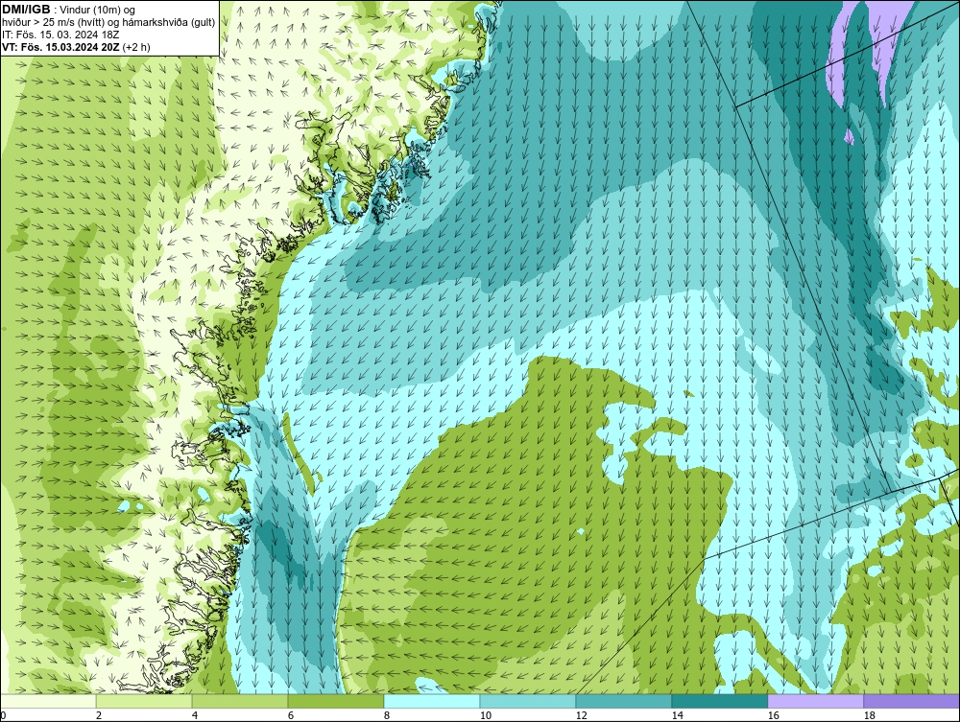Click the legend scale value 2
960x722 pixels.
point(99,715)
